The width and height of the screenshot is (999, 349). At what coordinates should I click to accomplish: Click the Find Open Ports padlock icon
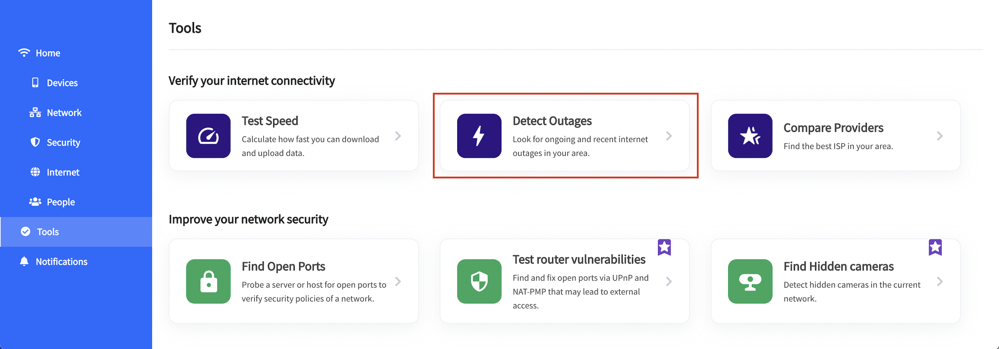pos(208,281)
